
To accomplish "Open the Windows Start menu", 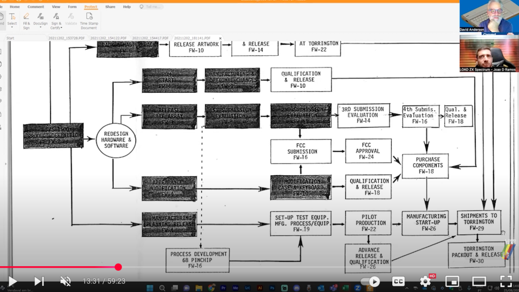I will point(150,288).
